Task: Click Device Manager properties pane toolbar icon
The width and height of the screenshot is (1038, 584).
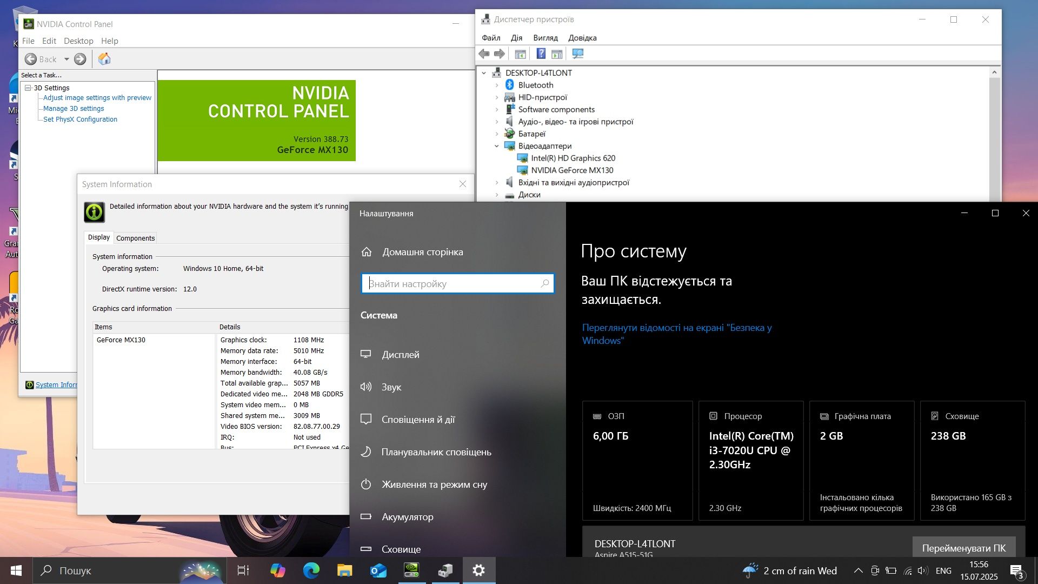Action: [557, 54]
